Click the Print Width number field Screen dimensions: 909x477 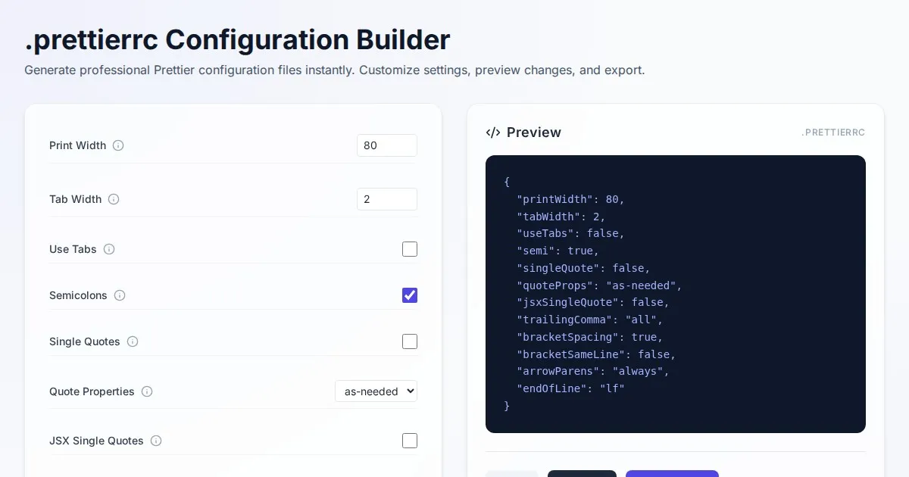point(386,145)
